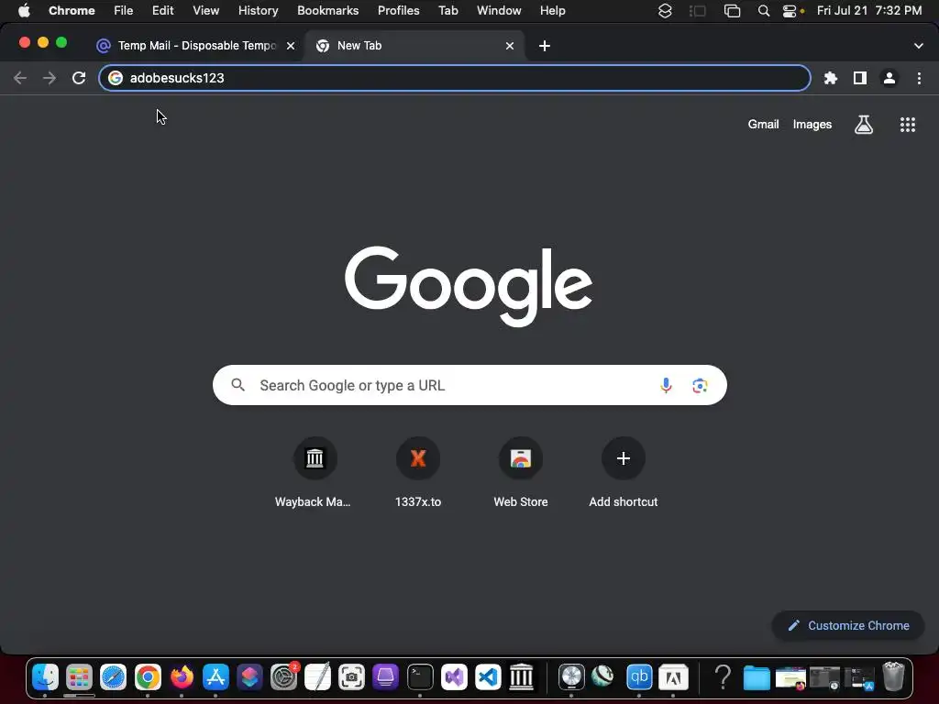Viewport: 939px width, 704px height.
Task: Go back to the previous page
Action: 20,78
